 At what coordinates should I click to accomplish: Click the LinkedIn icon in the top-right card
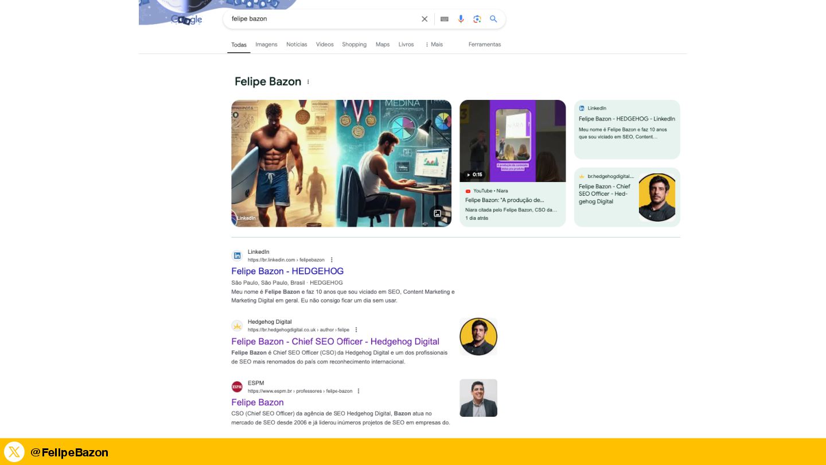pos(582,108)
